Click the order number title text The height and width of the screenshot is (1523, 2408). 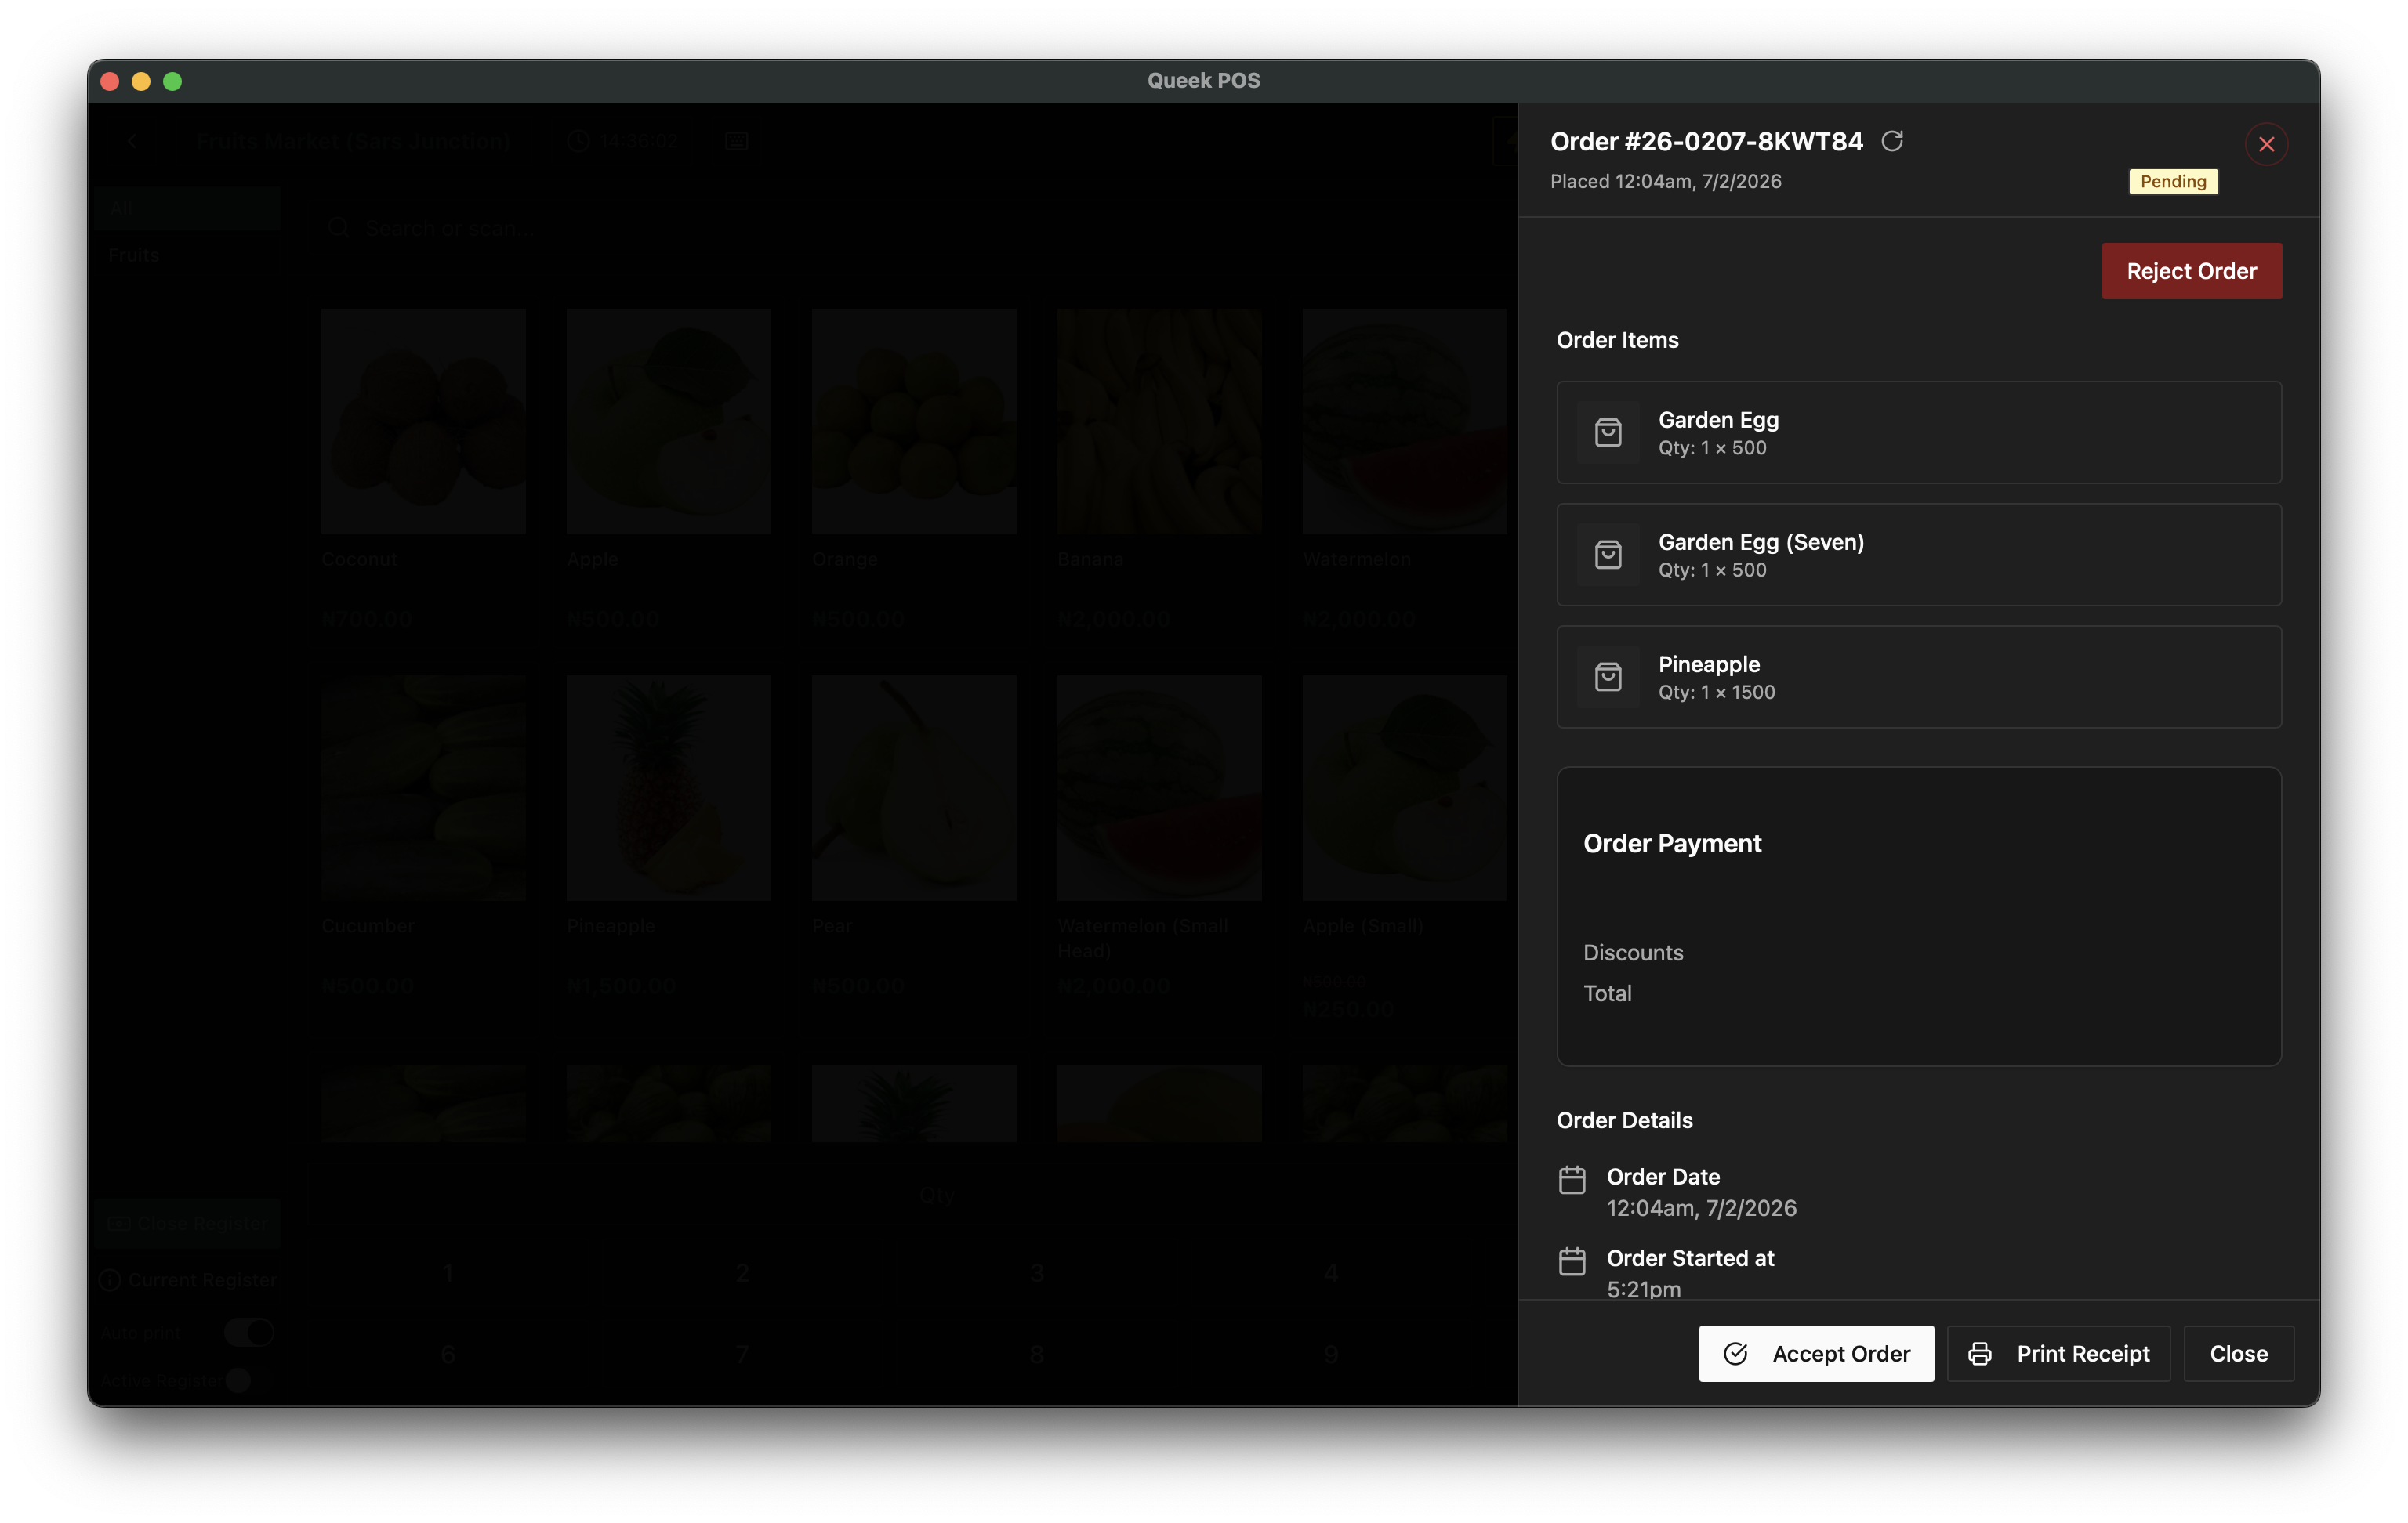(x=1706, y=142)
